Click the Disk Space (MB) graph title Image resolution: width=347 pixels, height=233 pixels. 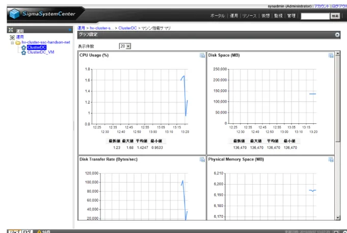point(224,55)
